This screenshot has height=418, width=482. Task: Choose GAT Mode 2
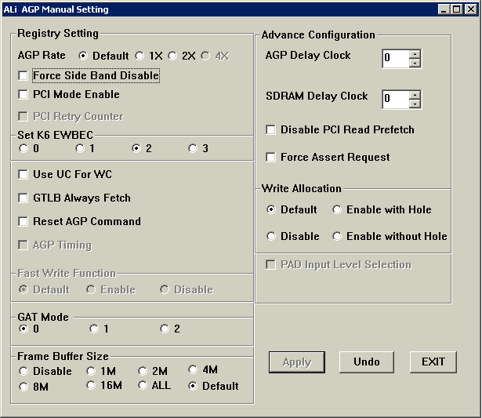pyautogui.click(x=165, y=329)
